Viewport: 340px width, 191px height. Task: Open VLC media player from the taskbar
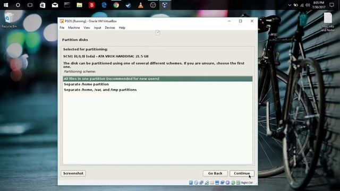coord(141,5)
